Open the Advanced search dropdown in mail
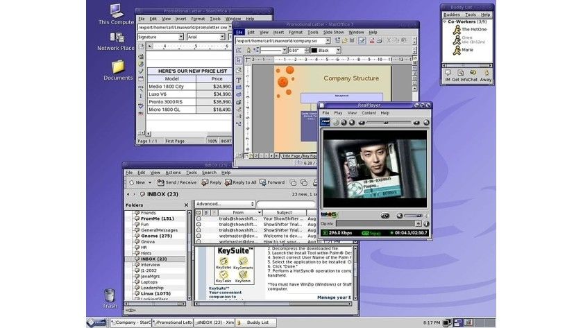Image resolution: width=583 pixels, height=328 pixels. (x=225, y=204)
